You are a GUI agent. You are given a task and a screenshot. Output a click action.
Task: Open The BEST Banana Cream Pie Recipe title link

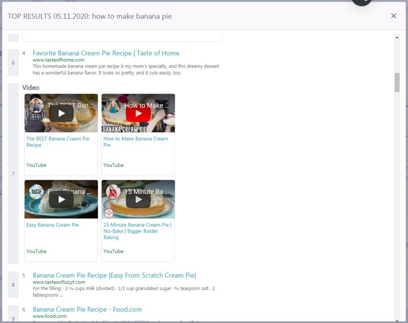[58, 142]
